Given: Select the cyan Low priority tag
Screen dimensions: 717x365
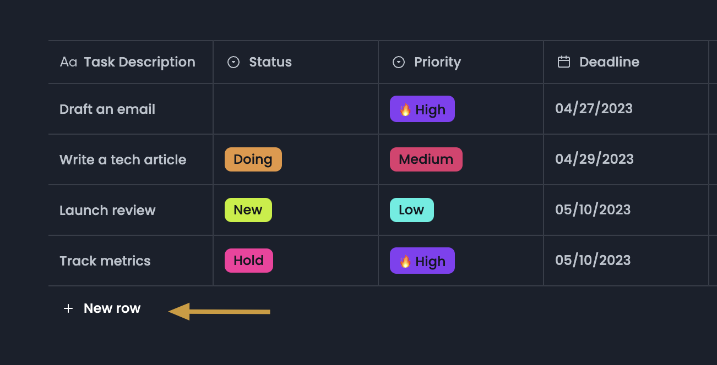Looking at the screenshot, I should pos(411,210).
